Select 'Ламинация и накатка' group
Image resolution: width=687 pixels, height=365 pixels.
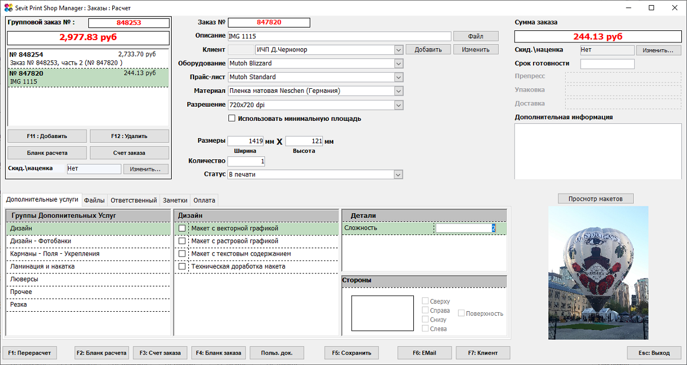88,266
